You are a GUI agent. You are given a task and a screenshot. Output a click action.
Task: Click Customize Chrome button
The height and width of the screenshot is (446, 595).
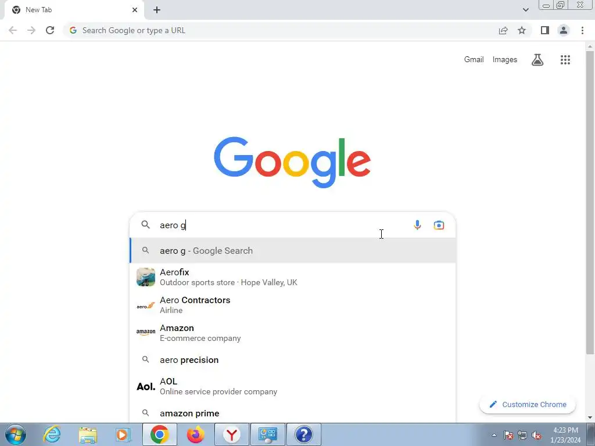point(528,404)
